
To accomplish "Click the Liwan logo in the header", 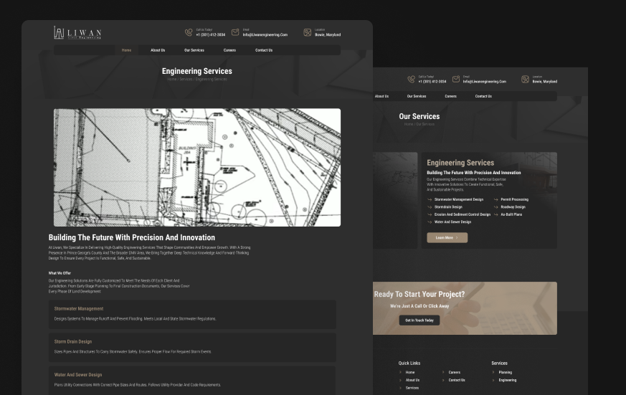I will click(77, 33).
